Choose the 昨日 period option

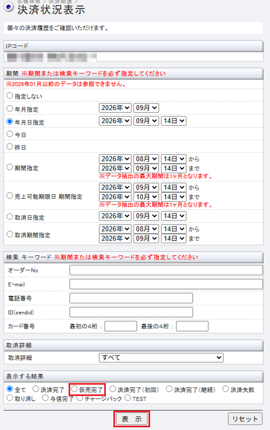(x=10, y=146)
